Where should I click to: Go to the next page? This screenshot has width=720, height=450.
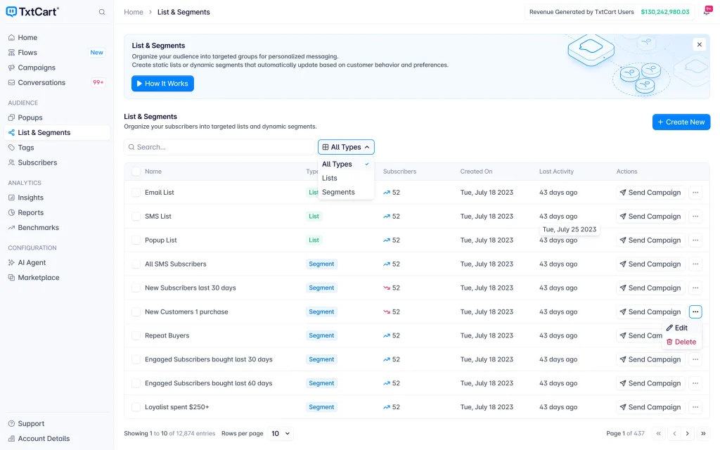click(x=688, y=433)
